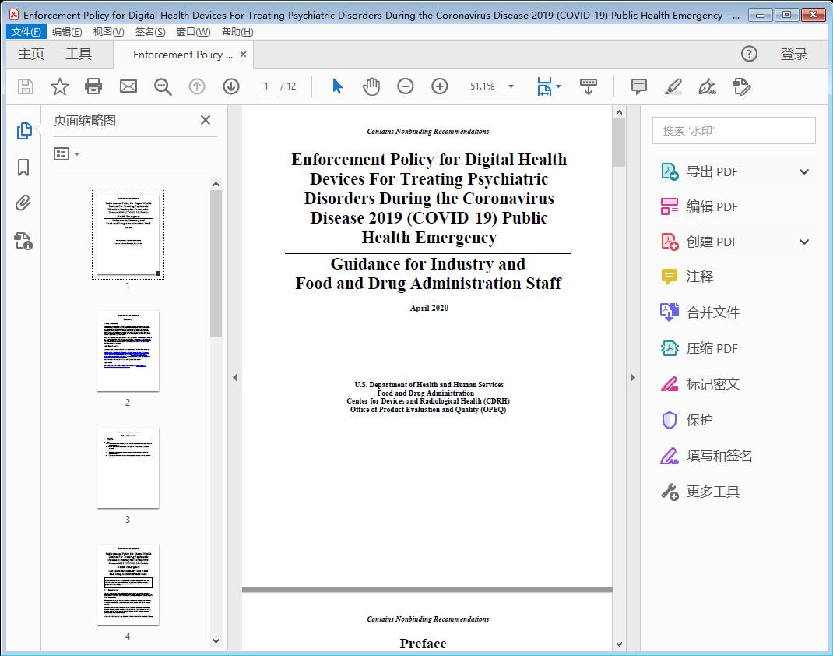Viewport: 833px width, 656px height.
Task: Select the page 3 thumbnail
Action: point(128,467)
